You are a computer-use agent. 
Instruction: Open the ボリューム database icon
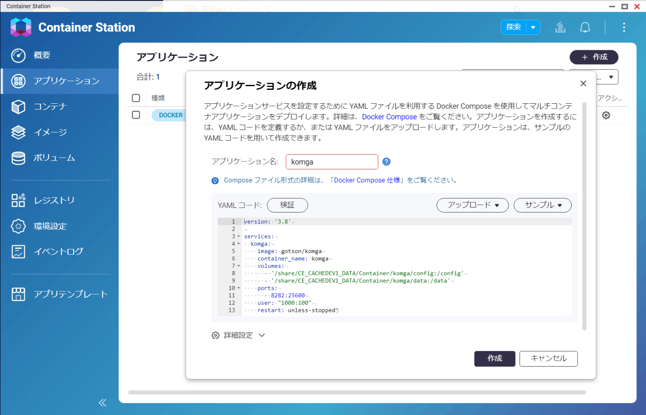pos(18,158)
